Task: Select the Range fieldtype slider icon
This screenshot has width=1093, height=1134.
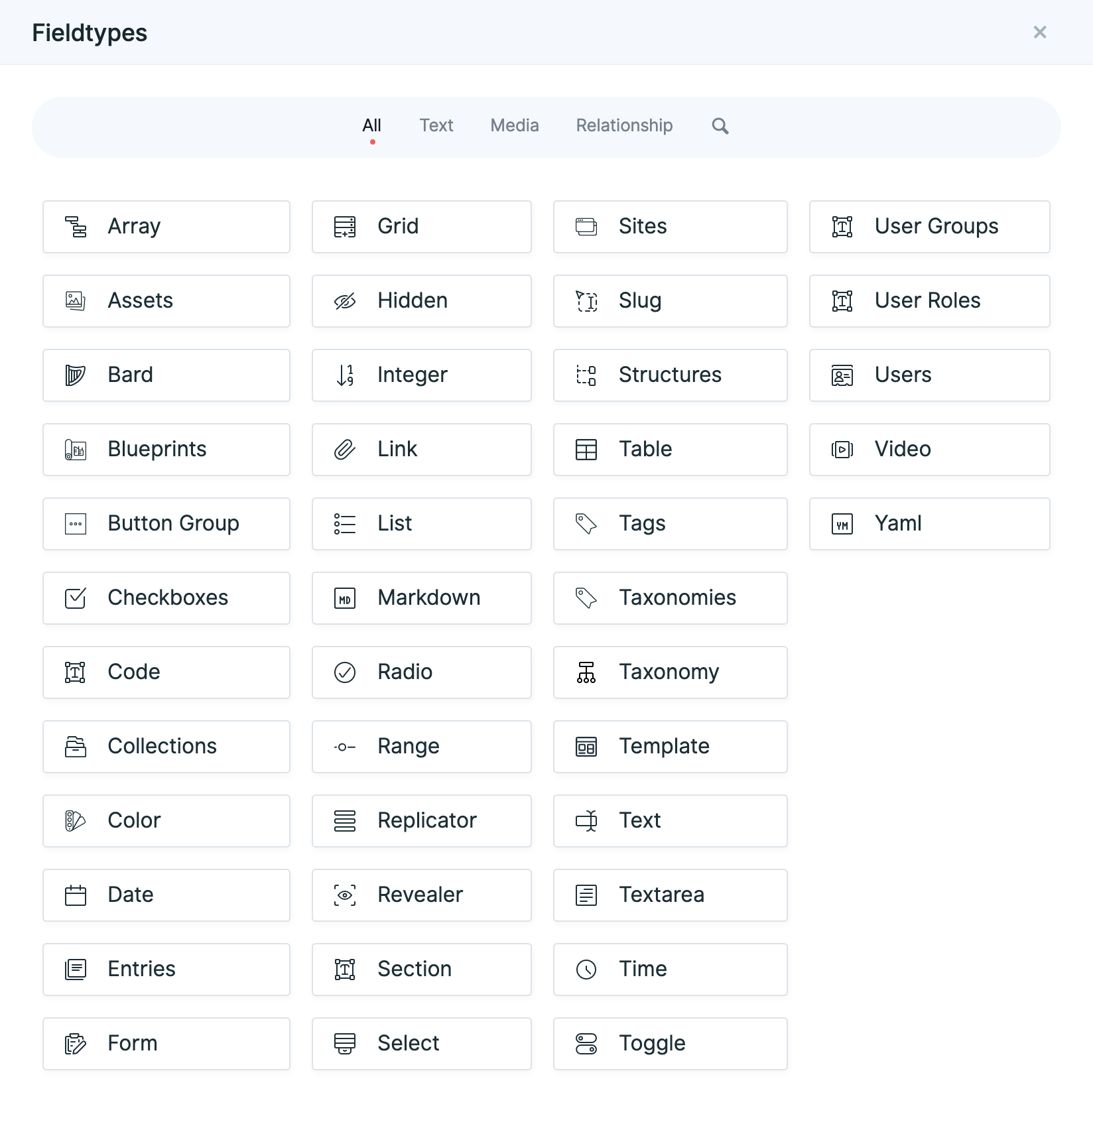Action: (x=344, y=746)
